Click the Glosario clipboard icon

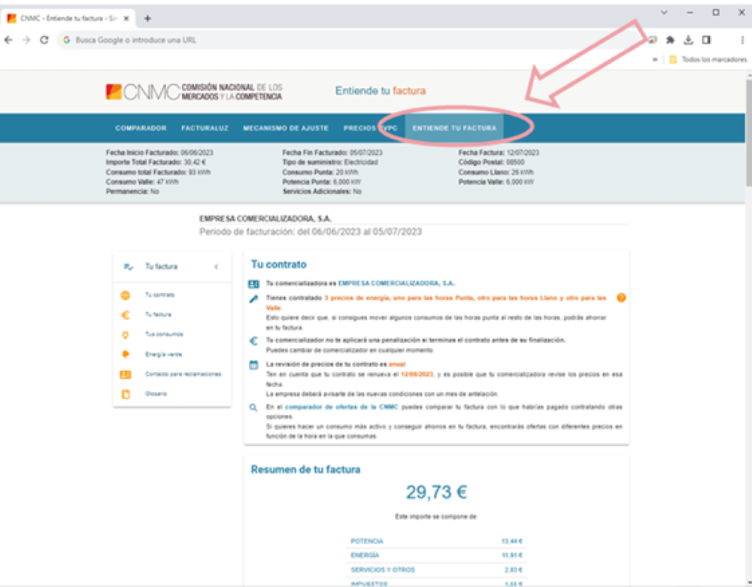click(126, 394)
